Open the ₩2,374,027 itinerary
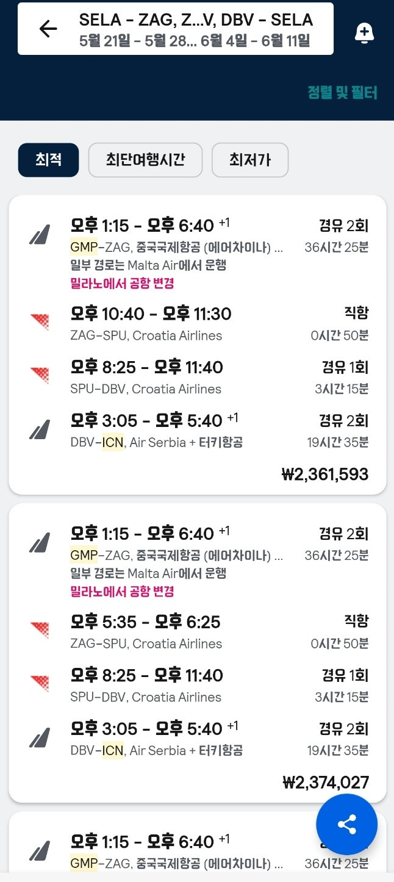394x882 pixels. click(x=326, y=783)
